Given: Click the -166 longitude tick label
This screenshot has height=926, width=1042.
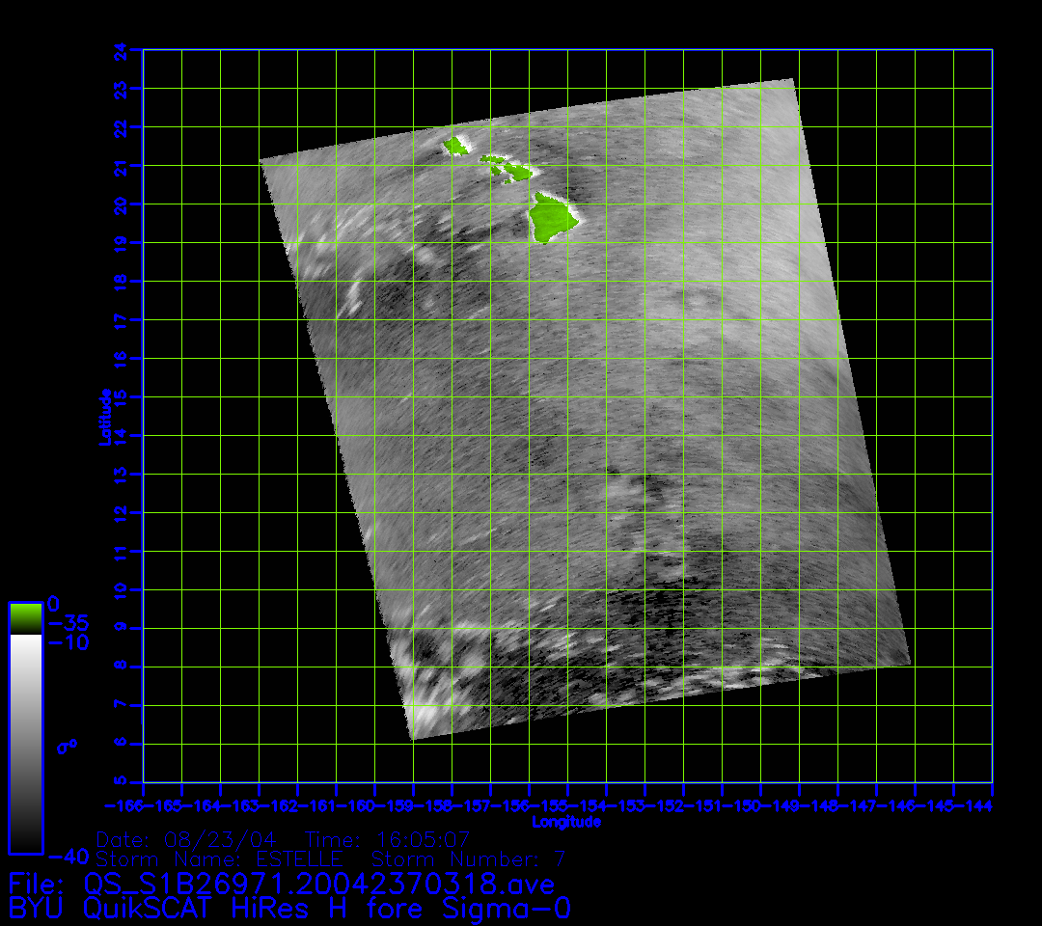Looking at the screenshot, I should click(x=123, y=804).
